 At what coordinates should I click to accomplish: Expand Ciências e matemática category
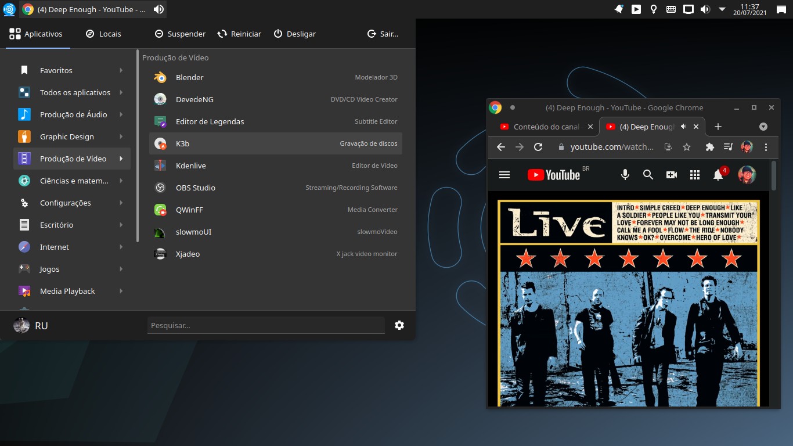click(72, 181)
